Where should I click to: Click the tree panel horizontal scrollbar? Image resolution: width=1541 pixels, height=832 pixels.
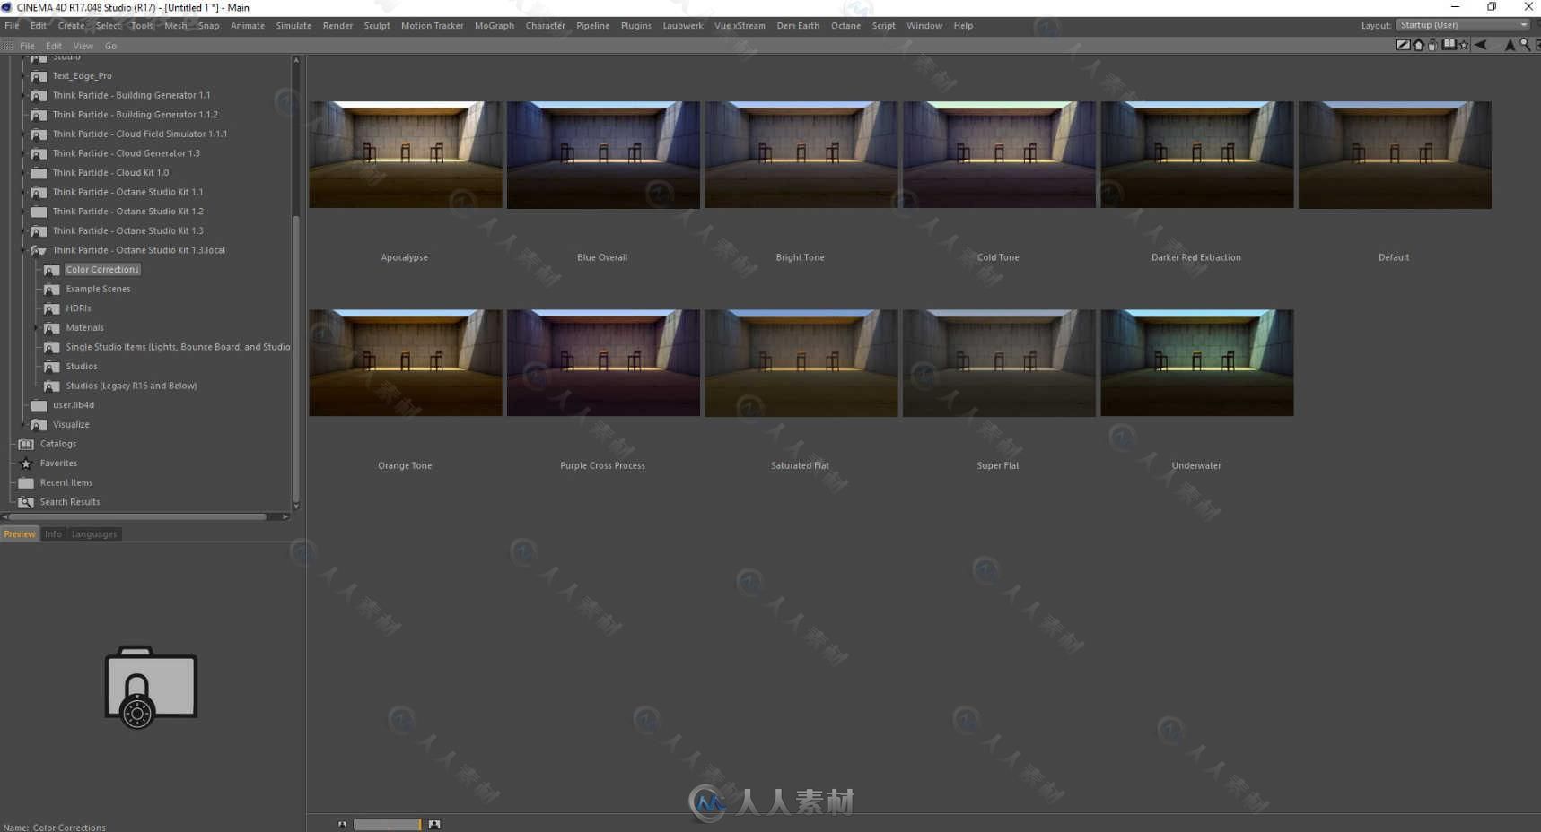(138, 516)
